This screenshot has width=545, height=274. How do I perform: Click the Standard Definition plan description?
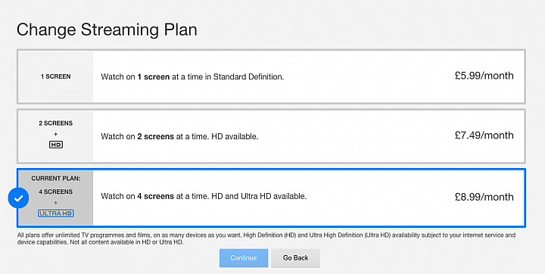click(192, 77)
